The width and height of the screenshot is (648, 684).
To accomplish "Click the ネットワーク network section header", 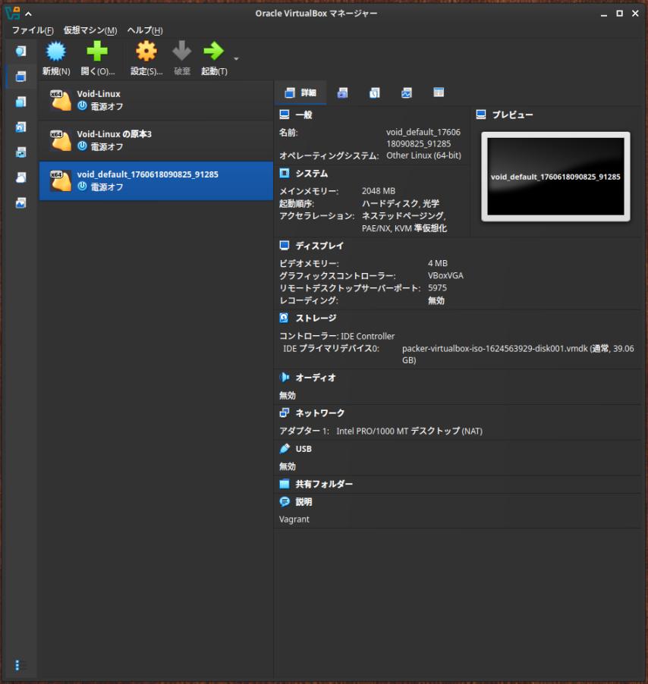I will point(320,413).
